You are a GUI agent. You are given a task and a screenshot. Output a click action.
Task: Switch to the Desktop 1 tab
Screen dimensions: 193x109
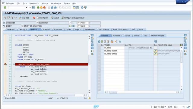point(11,29)
